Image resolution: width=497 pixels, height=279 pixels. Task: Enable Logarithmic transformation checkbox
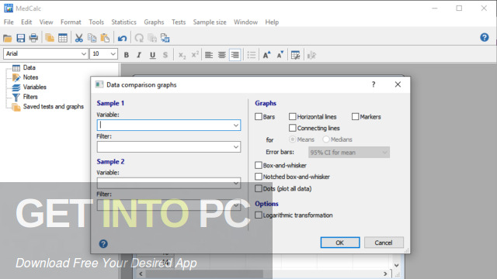tap(259, 215)
